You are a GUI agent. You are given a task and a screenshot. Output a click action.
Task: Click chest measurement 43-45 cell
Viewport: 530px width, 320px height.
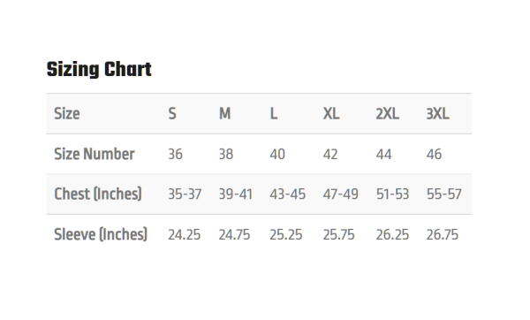(288, 194)
